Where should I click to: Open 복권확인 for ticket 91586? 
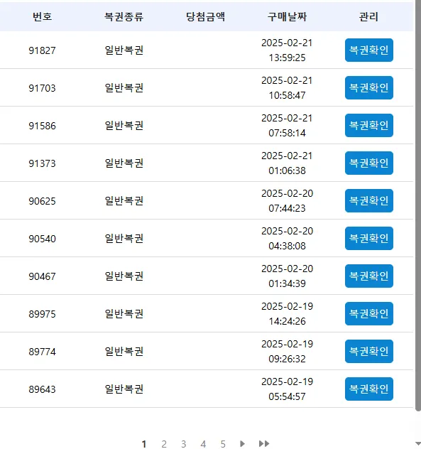(x=368, y=126)
